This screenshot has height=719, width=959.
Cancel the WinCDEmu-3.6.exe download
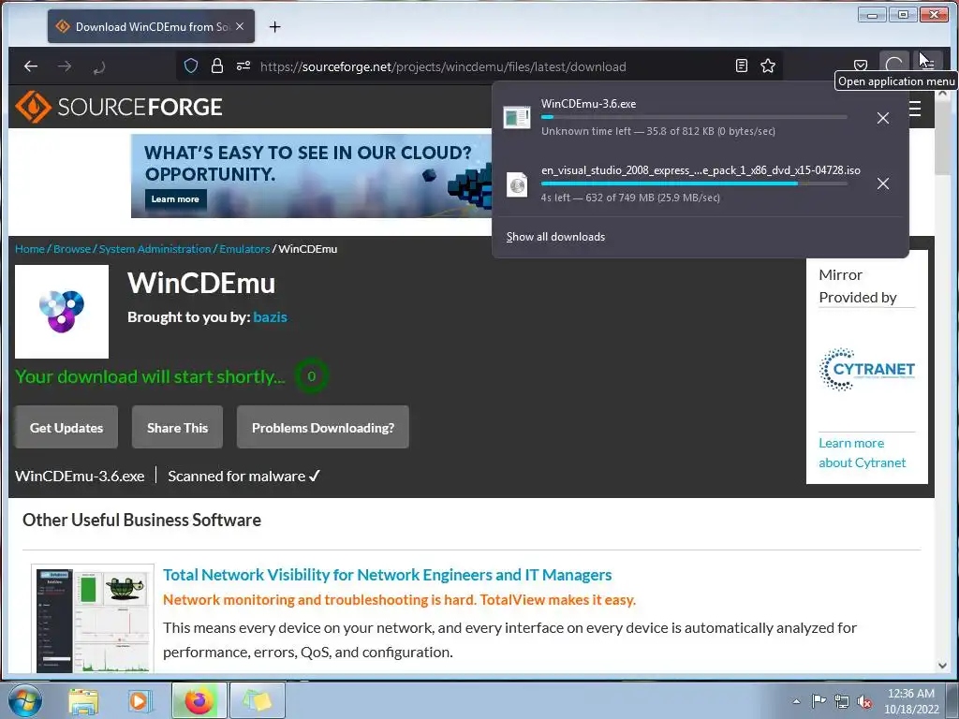click(882, 118)
